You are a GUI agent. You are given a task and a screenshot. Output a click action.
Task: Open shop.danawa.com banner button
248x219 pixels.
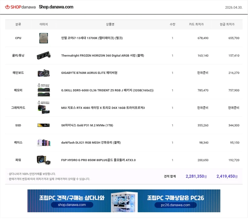point(72,205)
